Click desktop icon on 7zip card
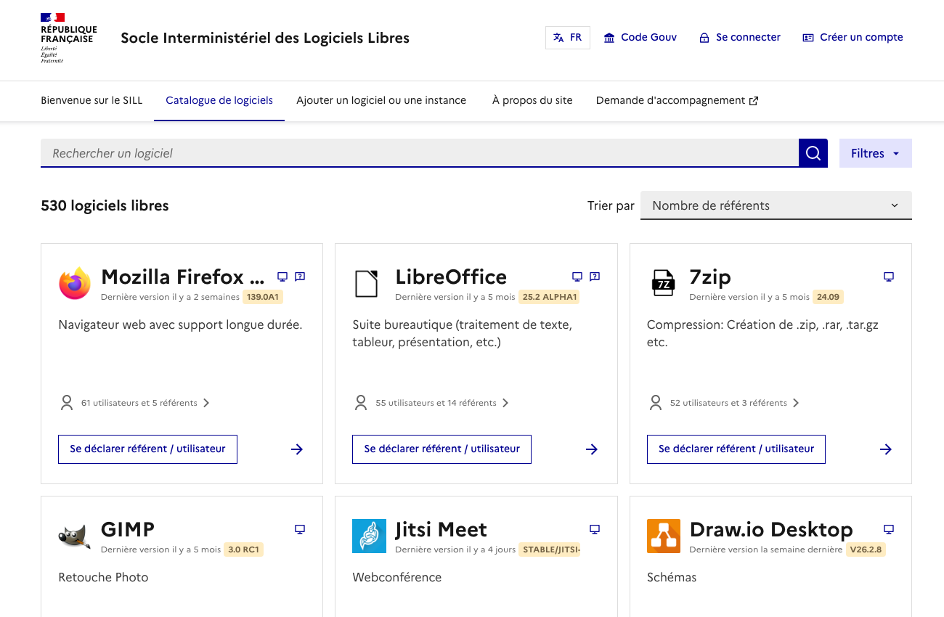Screen dimensions: 944x617 tap(888, 277)
